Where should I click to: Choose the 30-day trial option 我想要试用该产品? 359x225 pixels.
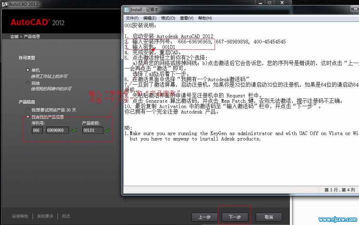coord(28,110)
